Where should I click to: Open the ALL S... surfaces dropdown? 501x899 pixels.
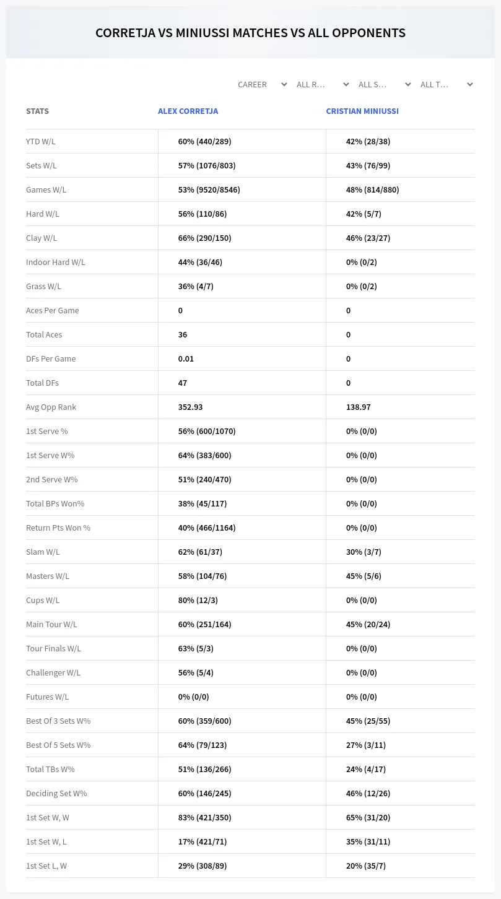[x=385, y=84]
